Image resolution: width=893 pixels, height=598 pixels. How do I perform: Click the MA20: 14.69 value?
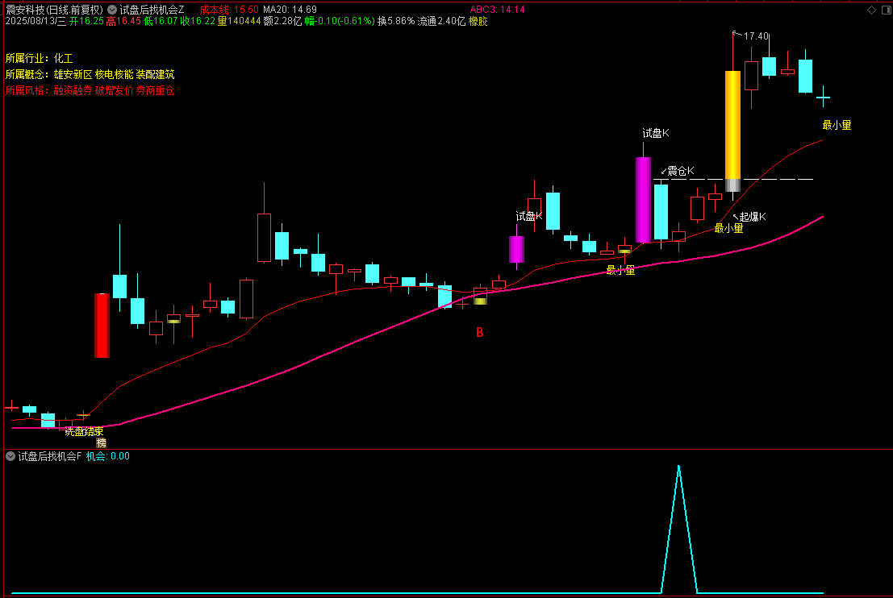[x=290, y=10]
